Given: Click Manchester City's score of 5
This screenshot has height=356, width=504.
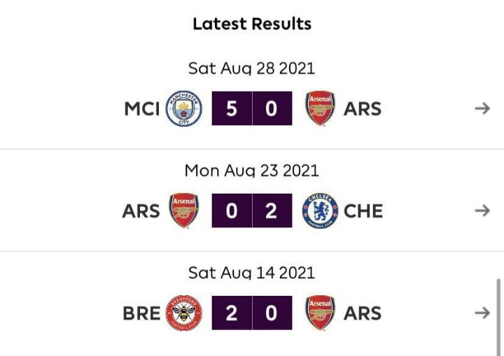Looking at the screenshot, I should tap(232, 108).
